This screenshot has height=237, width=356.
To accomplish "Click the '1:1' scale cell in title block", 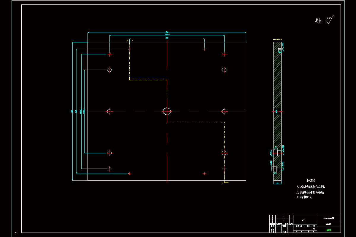I will coord(314,229).
